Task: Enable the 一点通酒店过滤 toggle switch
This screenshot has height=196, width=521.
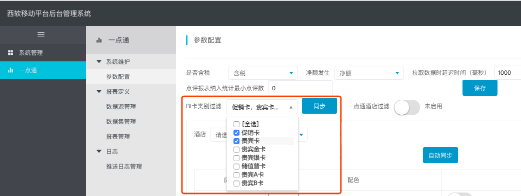Action: 406,107
